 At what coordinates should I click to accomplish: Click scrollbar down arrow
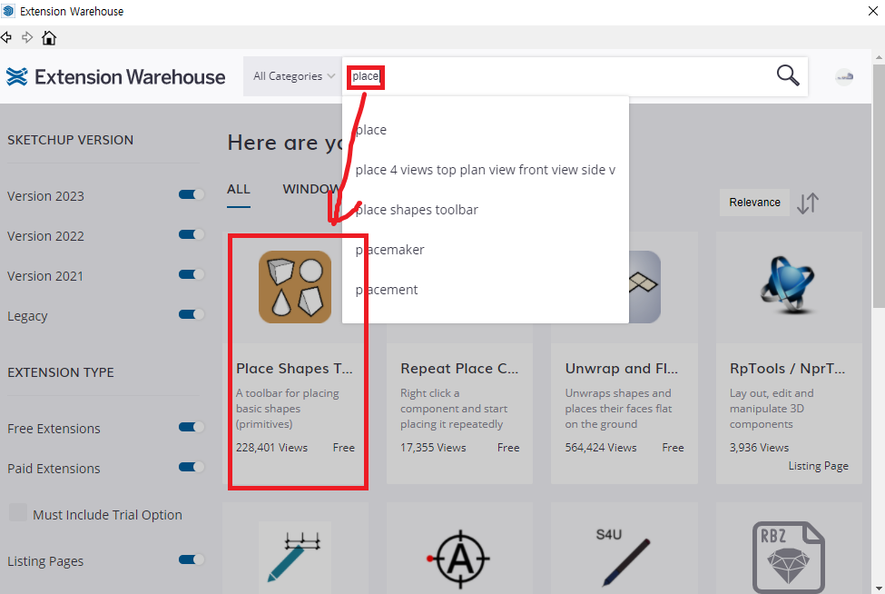tap(879, 589)
